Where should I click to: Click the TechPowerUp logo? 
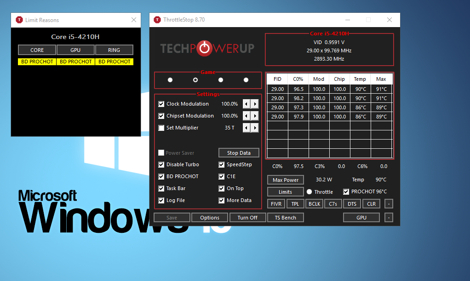tap(207, 48)
